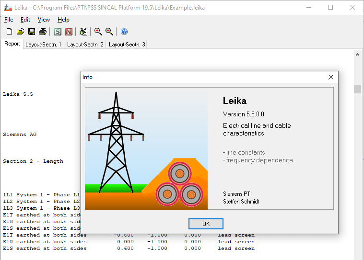The image size is (364, 260).
Task: Confirm the Info dialog with OK
Action: pyautogui.click(x=206, y=224)
